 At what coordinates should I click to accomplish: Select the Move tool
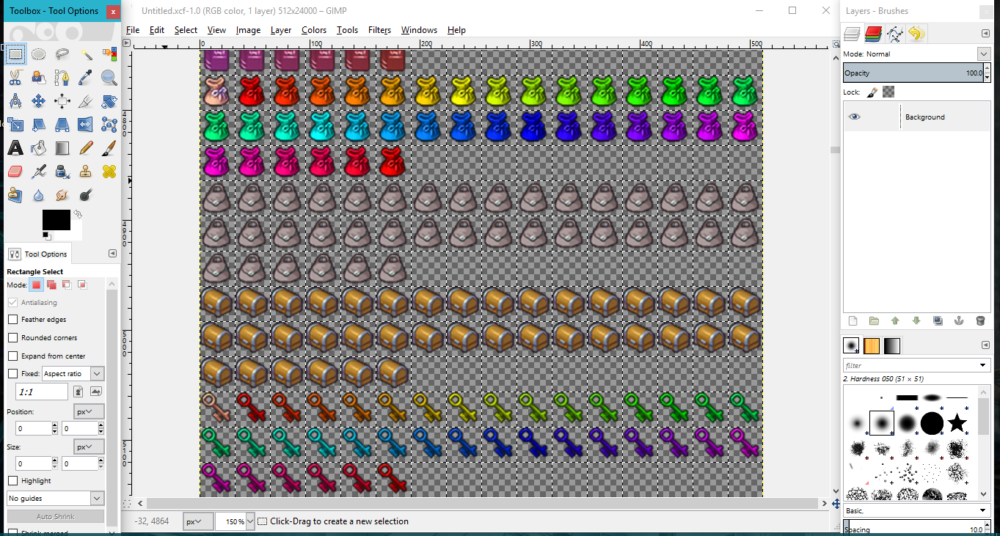point(39,100)
